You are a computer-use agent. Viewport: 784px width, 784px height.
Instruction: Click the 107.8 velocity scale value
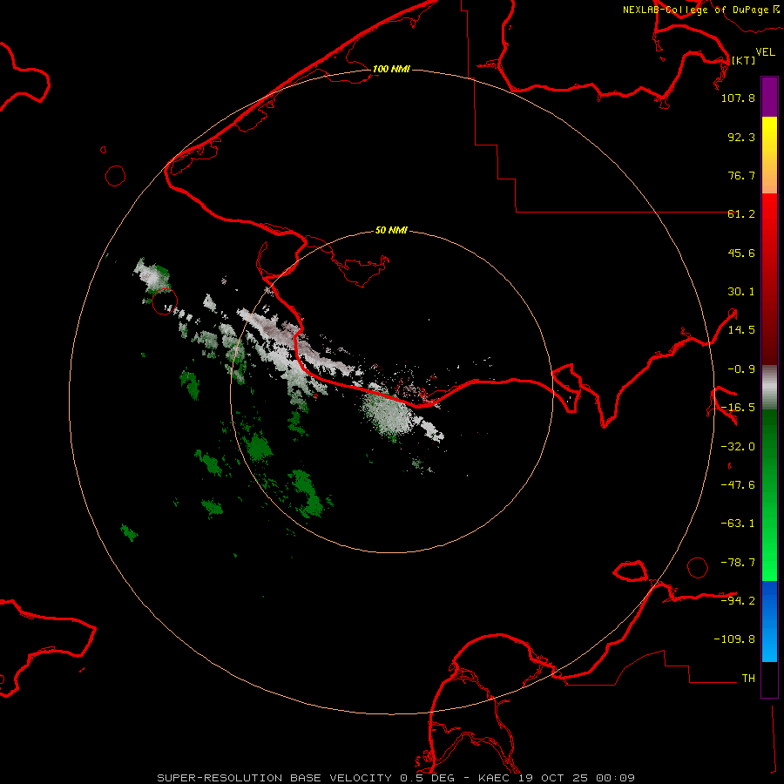738,98
